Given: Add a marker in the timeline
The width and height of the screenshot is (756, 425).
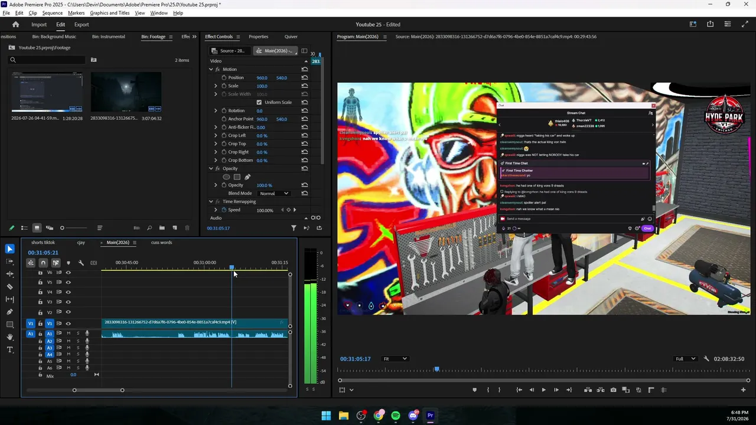Looking at the screenshot, I should coord(69,263).
